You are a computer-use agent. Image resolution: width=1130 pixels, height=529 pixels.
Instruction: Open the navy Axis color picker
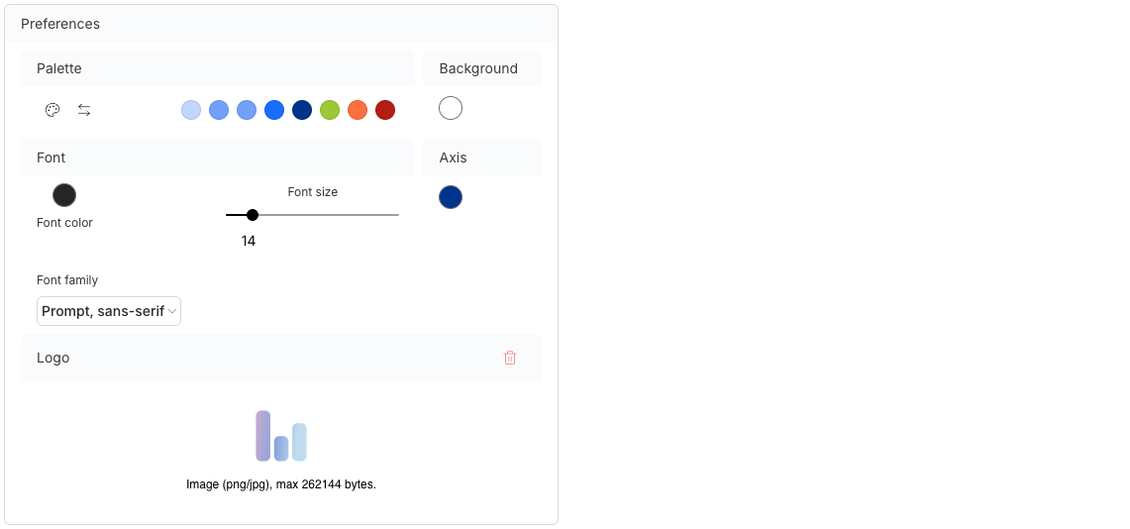pyautogui.click(x=451, y=197)
